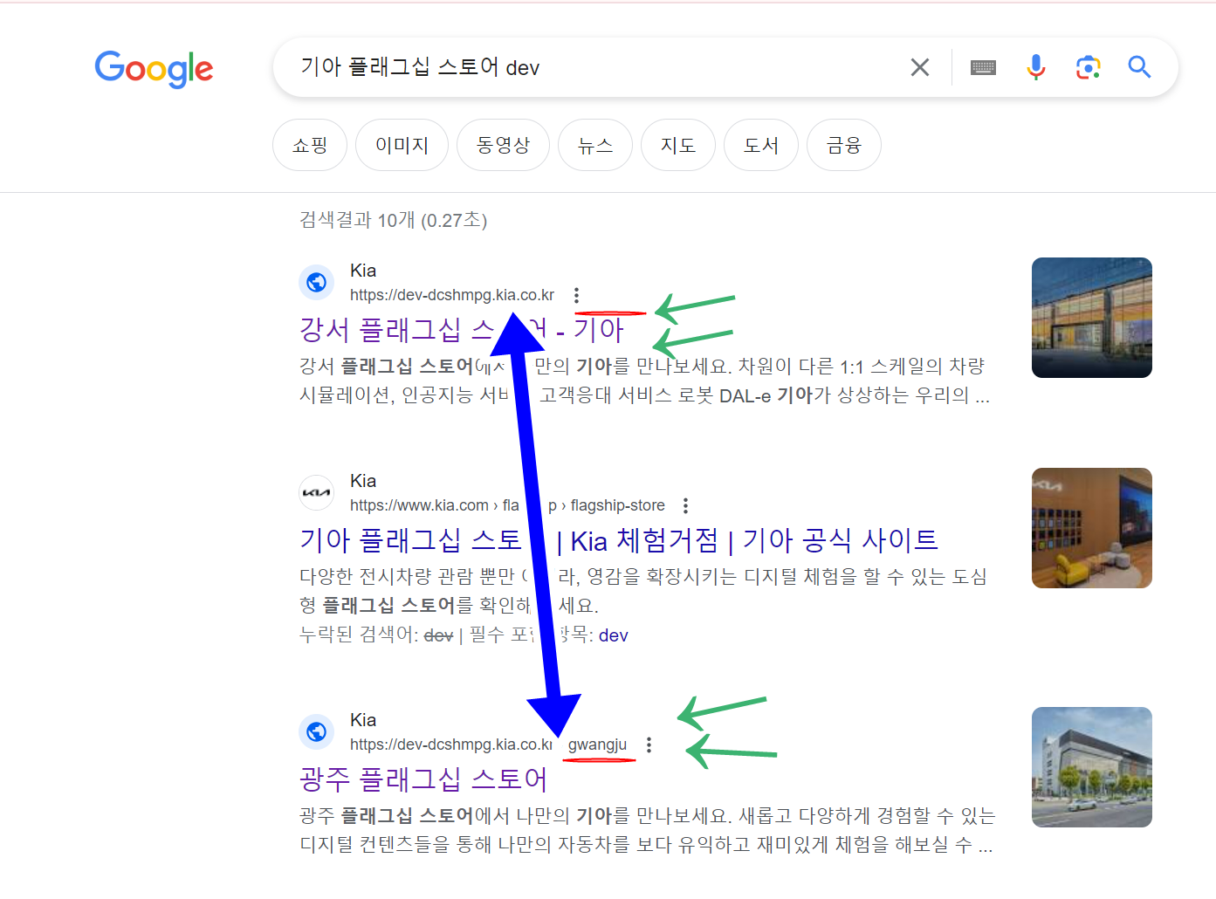1216x899 pixels.
Task: Click the globe favicon beside dev-dcshmpg.kia.co.kr
Action: click(316, 282)
